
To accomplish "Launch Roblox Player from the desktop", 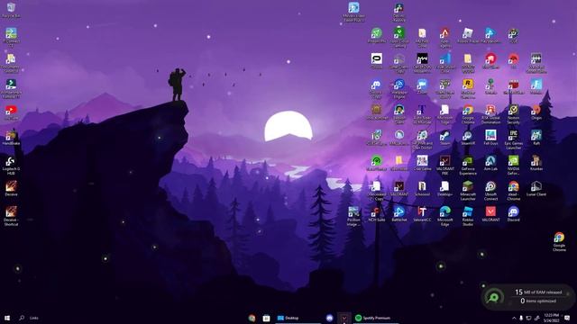I will click(468, 35).
